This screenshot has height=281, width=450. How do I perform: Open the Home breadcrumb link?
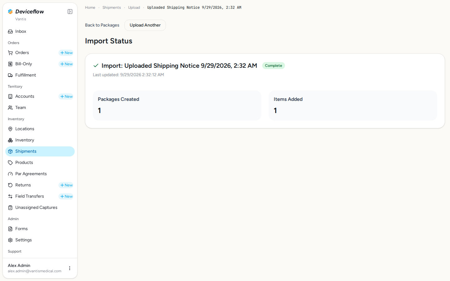[x=90, y=7]
